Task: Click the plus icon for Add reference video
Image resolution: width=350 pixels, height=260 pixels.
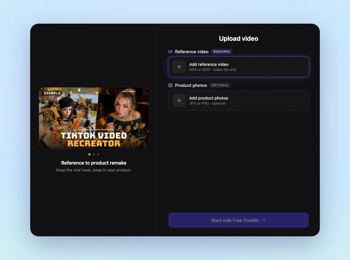Action: coord(179,67)
